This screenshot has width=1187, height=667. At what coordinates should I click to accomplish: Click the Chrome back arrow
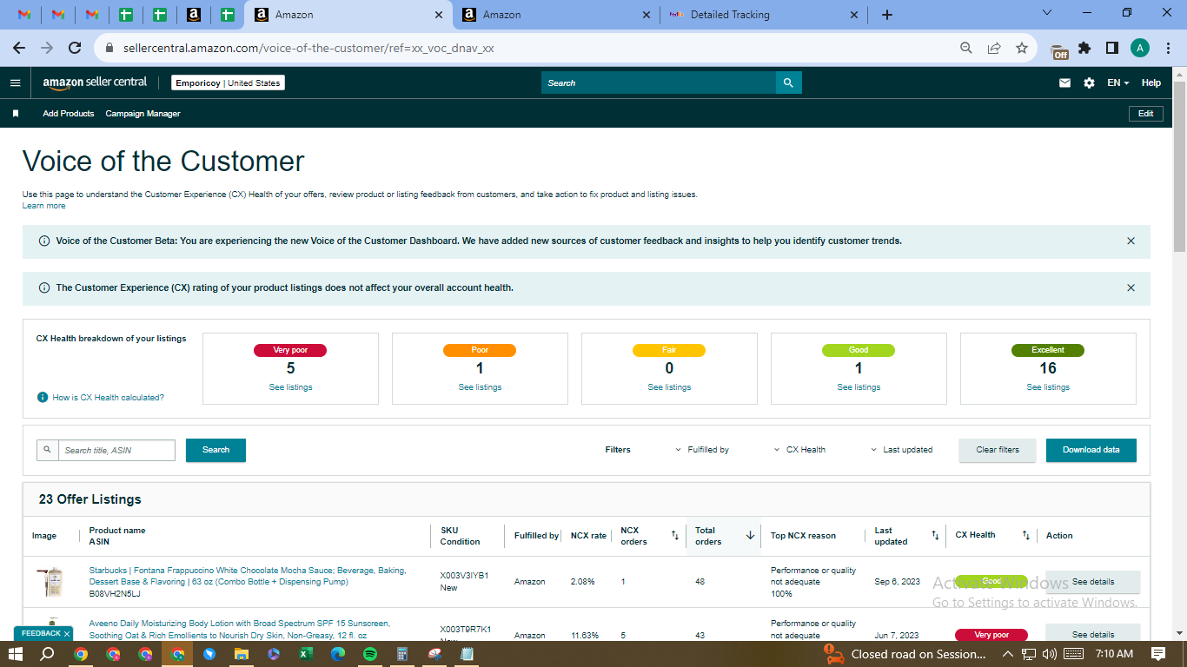click(19, 48)
